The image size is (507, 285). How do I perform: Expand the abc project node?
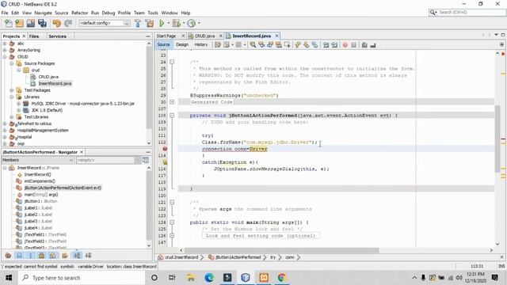5,44
